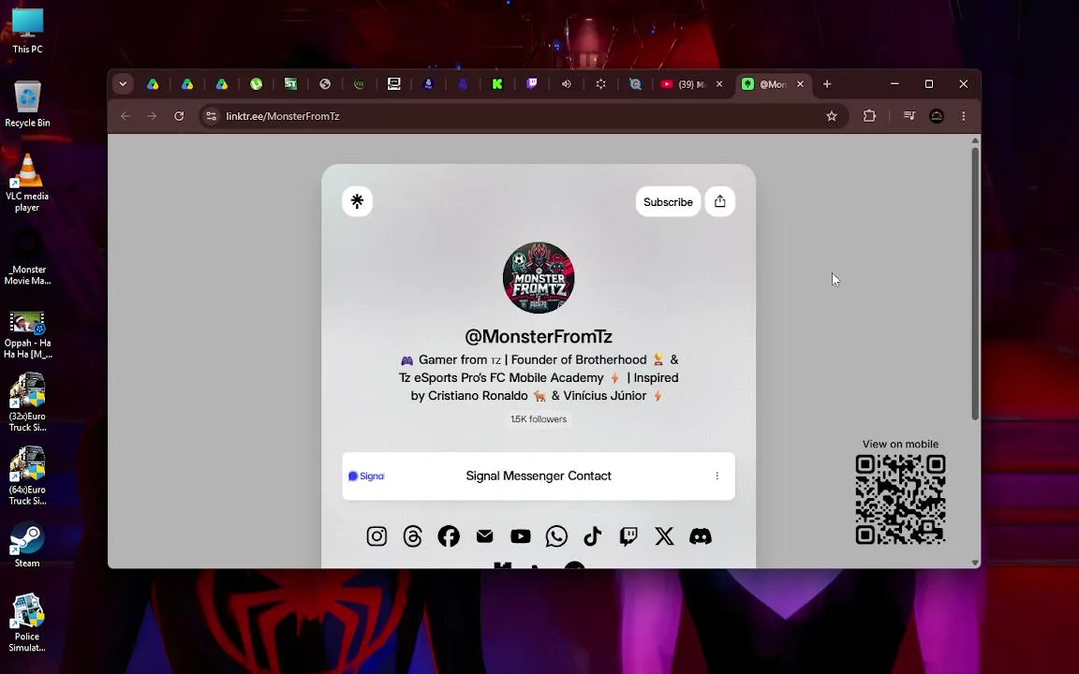
Task: View site information icon in address bar
Action: 212,116
